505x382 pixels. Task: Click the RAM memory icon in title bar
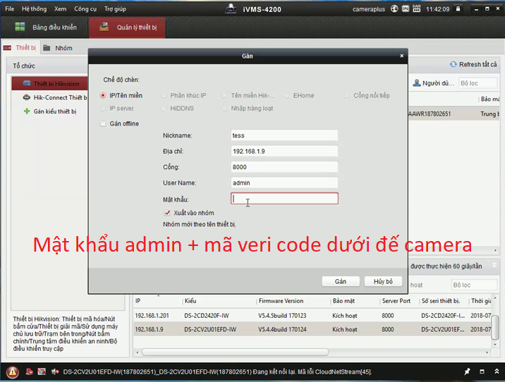click(x=416, y=8)
